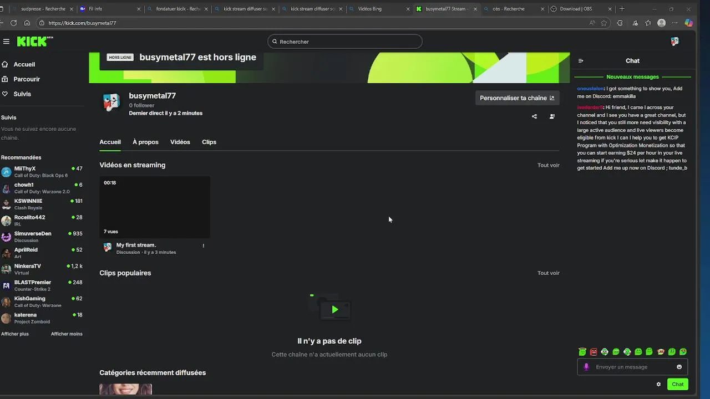The height and width of the screenshot is (399, 710).
Task: Switch to the À propos tab
Action: 145,142
